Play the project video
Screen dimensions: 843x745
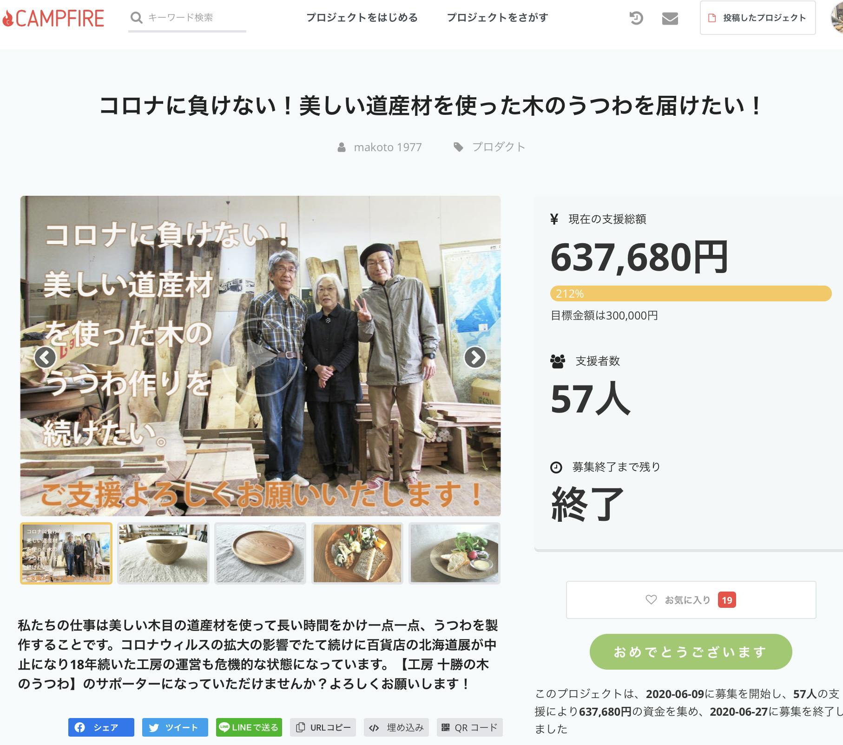(x=260, y=357)
